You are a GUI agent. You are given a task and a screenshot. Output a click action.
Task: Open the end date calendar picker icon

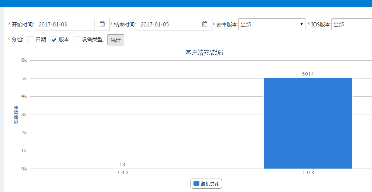(205, 25)
